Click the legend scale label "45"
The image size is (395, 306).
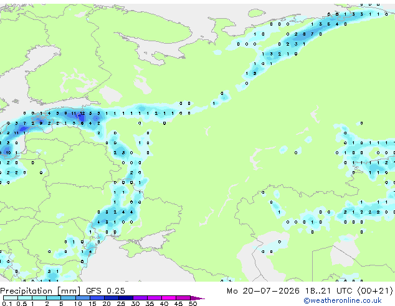(179, 304)
